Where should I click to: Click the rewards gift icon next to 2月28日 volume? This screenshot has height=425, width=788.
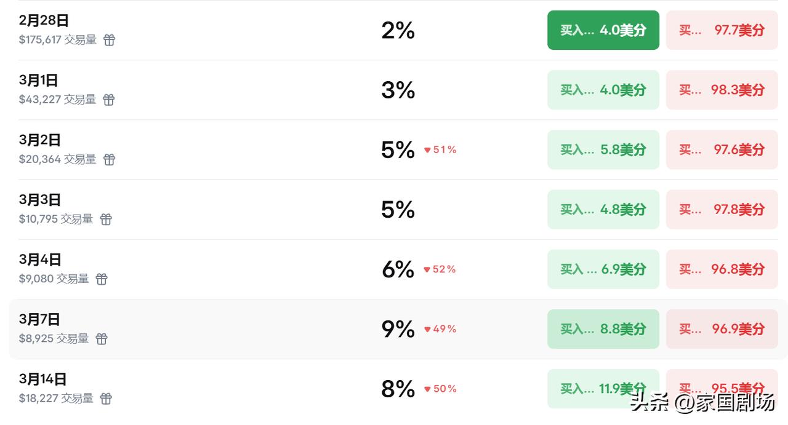coord(108,40)
